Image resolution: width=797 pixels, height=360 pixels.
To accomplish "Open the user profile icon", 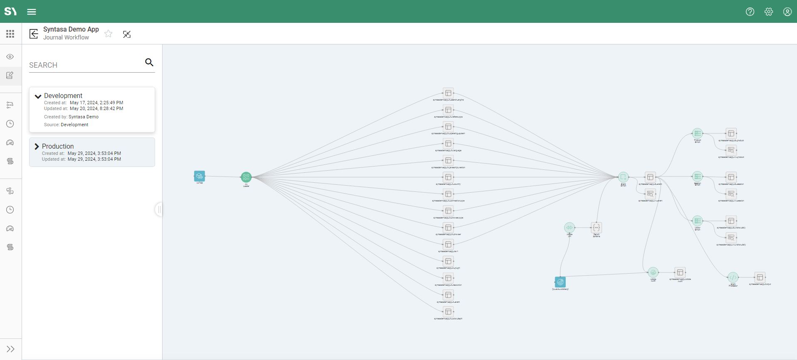I will point(787,12).
